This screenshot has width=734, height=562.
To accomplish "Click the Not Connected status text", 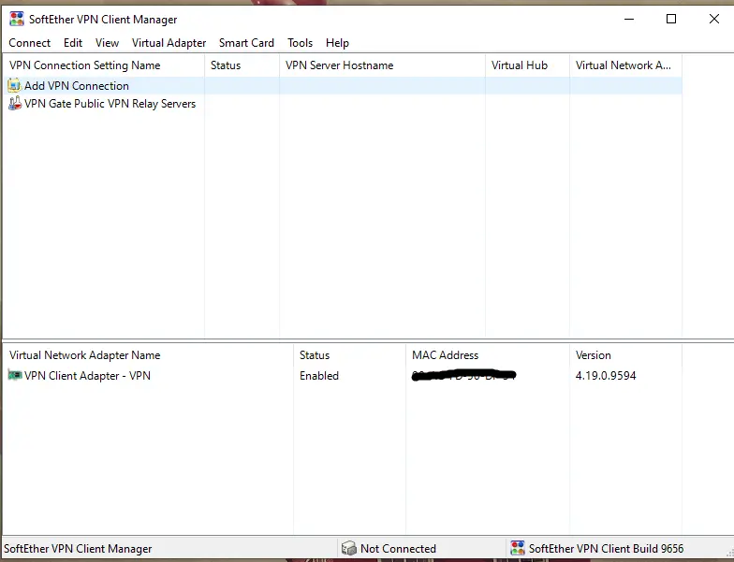I will pyautogui.click(x=399, y=548).
